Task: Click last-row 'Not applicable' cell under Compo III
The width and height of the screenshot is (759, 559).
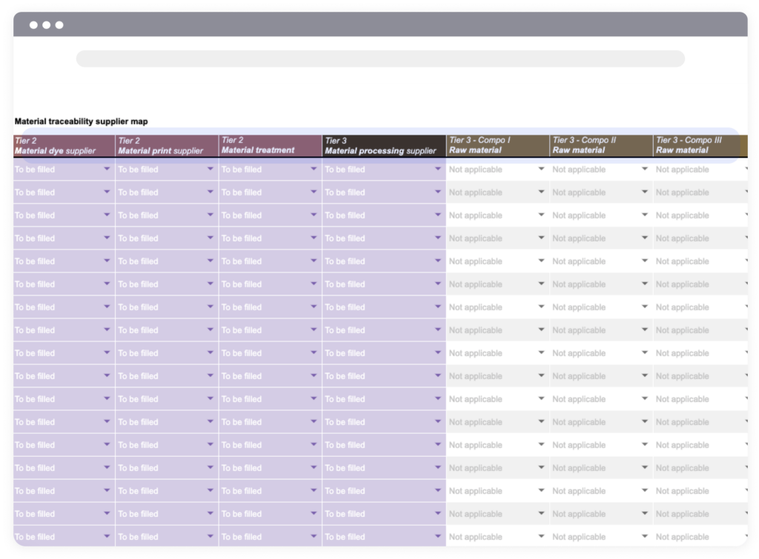Action: (700, 536)
